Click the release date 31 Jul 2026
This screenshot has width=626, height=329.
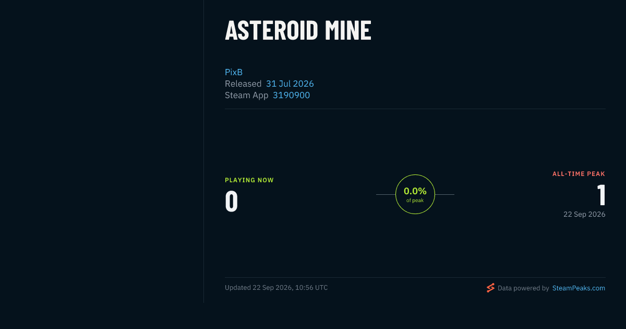tap(290, 84)
